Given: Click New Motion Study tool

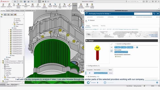Looking at the screenshot, I should (60, 6).
